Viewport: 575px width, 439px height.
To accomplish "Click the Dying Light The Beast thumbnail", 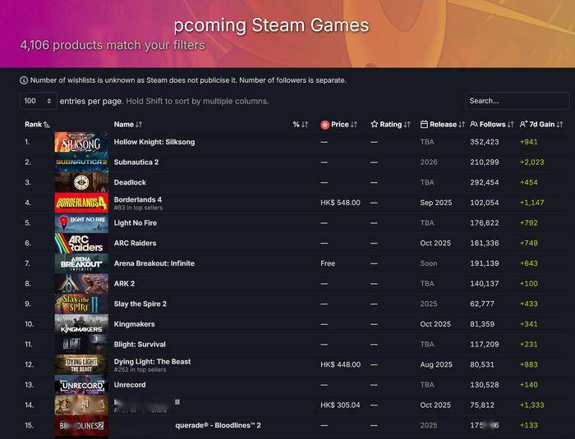I will pos(81,364).
